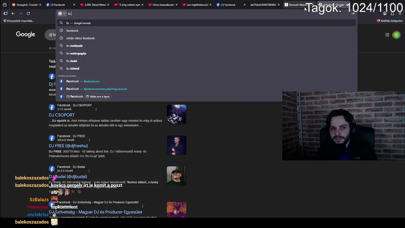Click the Google logo
The width and height of the screenshot is (405, 228).
pos(26,35)
